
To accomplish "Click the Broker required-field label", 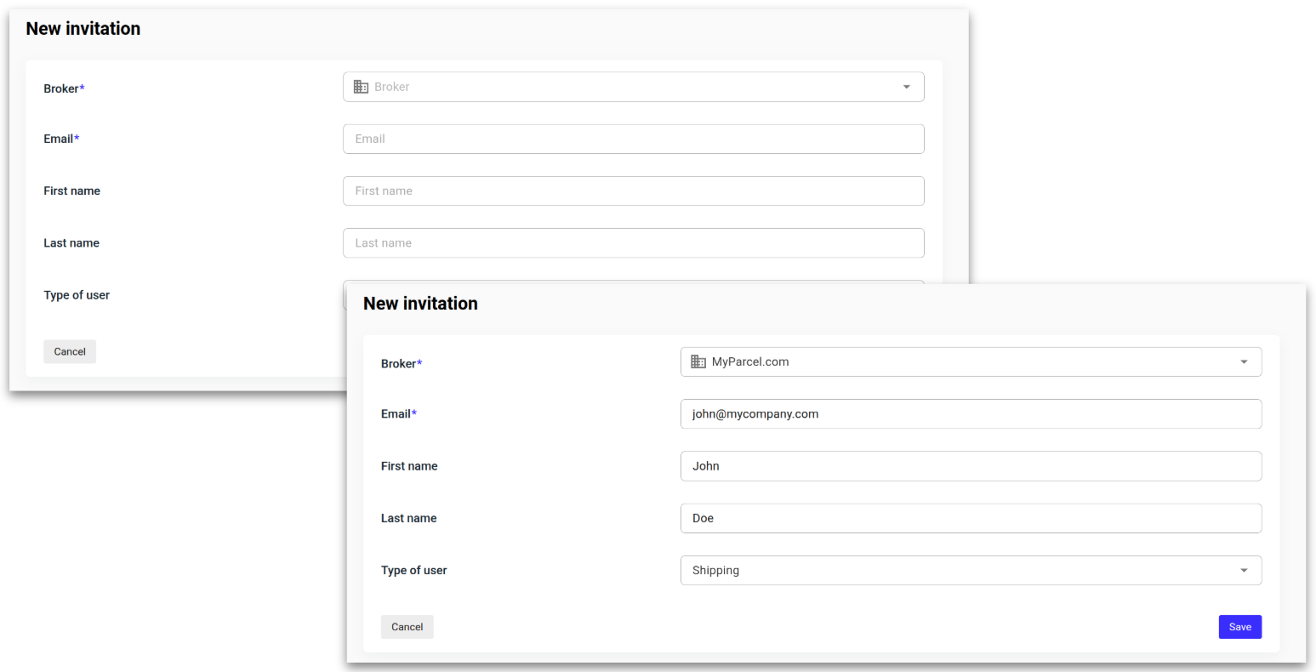I will pyautogui.click(x=401, y=363).
